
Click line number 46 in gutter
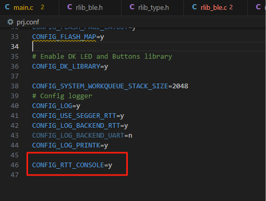(x=15, y=165)
